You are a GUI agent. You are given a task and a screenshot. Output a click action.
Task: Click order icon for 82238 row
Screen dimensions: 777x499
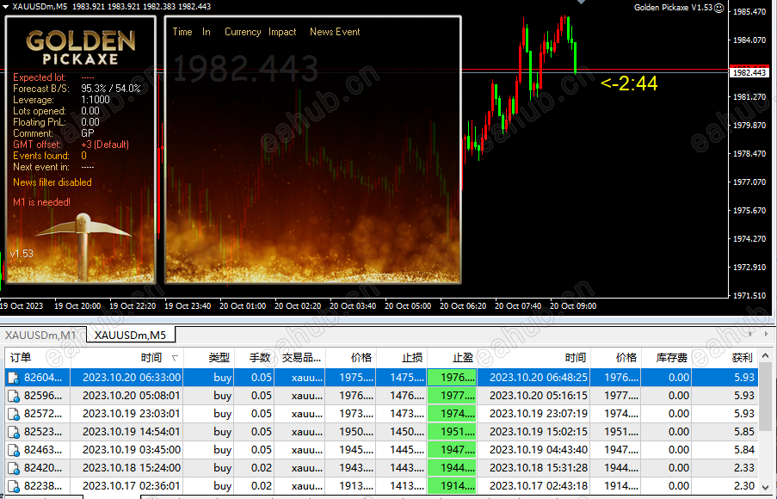(14, 486)
